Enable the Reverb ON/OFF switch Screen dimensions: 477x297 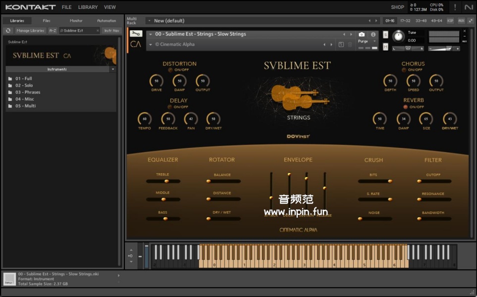point(406,107)
